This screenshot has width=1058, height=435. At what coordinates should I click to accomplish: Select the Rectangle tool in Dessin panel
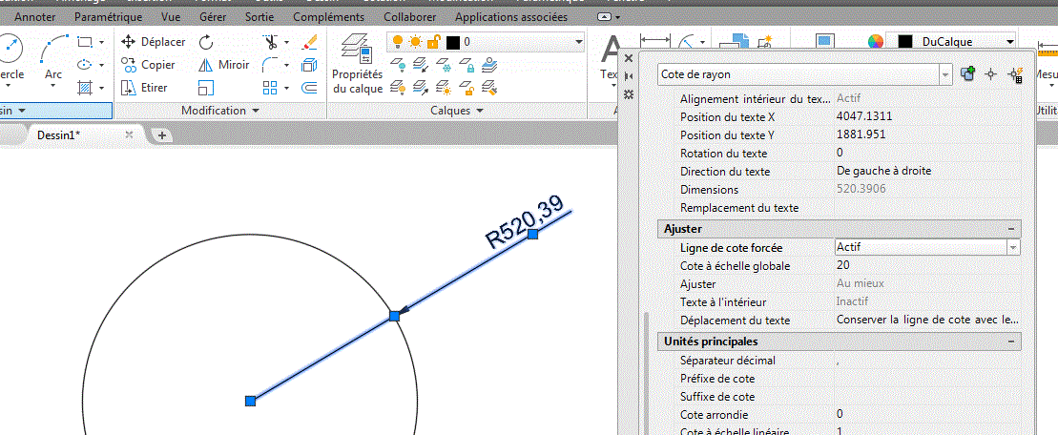[x=85, y=42]
